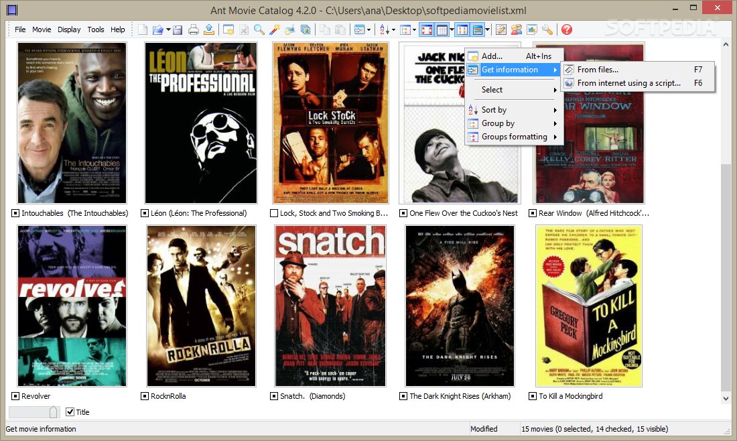Click the import picture toolbar icon

click(x=290, y=29)
